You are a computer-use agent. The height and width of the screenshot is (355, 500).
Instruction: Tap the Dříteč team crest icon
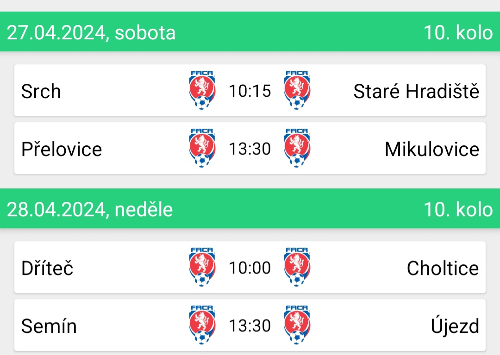click(202, 268)
